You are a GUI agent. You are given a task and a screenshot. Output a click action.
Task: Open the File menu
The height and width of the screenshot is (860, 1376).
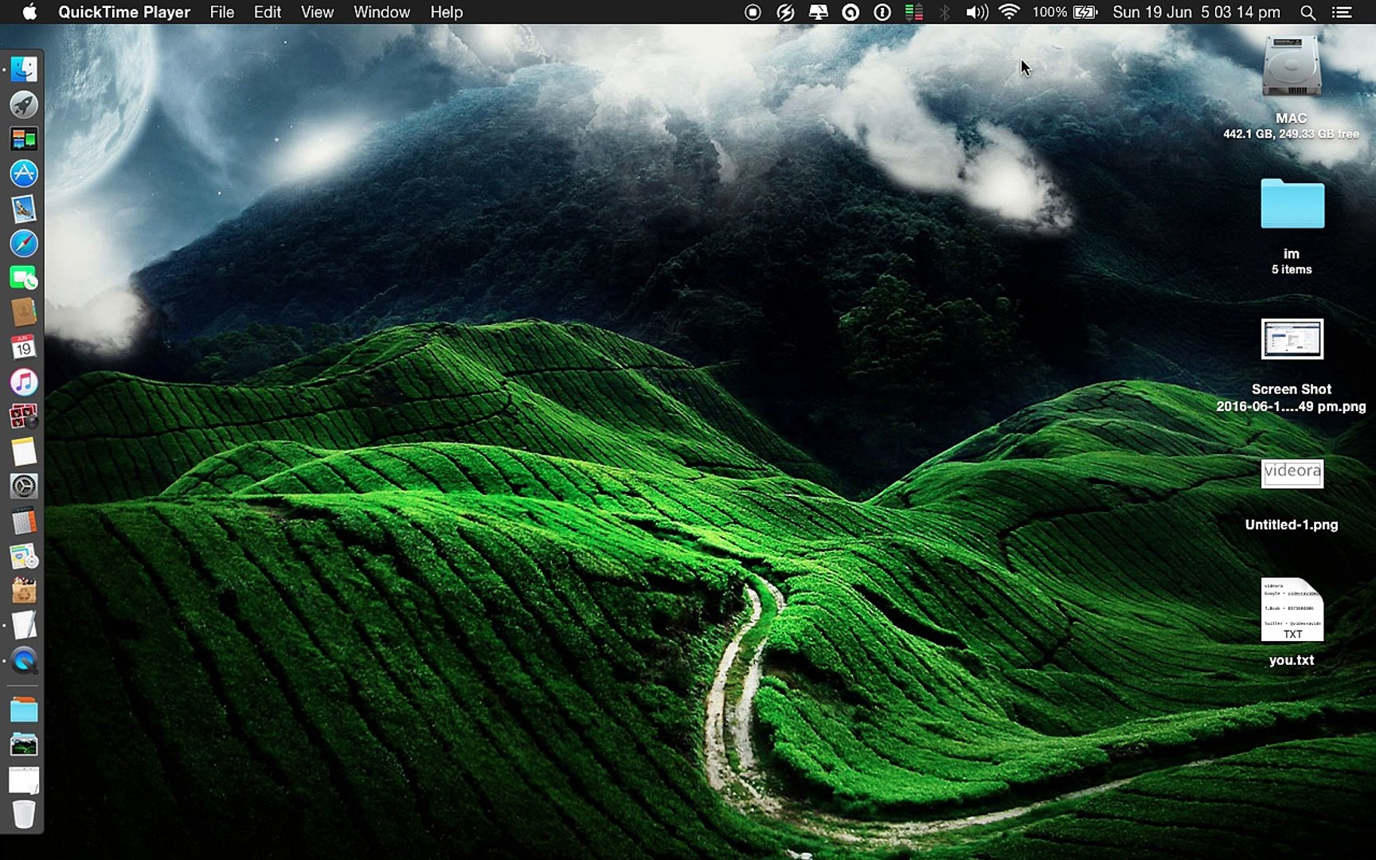tap(222, 12)
